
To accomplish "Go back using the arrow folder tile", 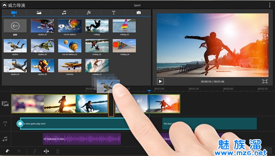I will pos(15,26).
